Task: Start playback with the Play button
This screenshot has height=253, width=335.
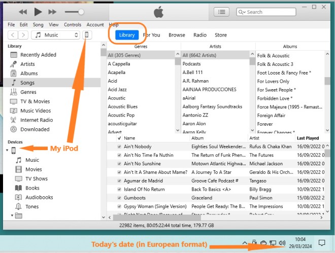Action: [38, 12]
